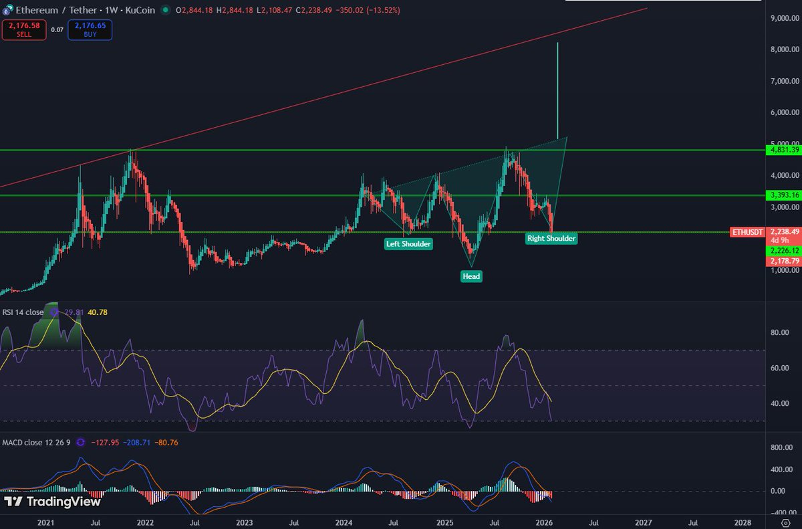The image size is (802, 529).
Task: Click the 2027 time axis label
Action: pos(643,522)
